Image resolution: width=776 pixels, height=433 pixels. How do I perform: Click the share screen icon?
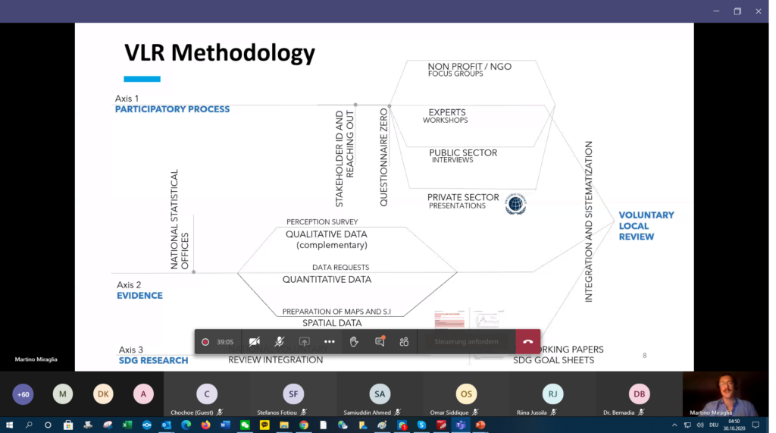[x=305, y=342]
